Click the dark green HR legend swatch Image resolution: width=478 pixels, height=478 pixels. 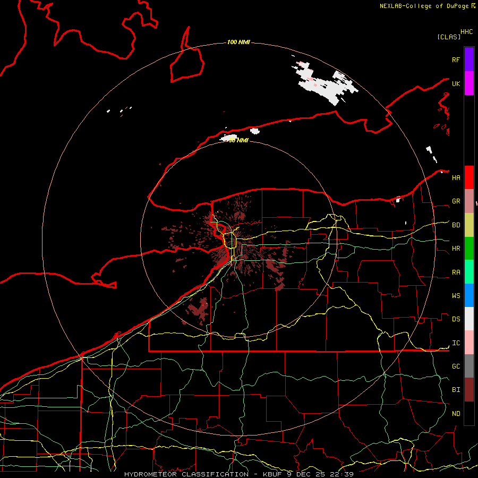tap(469, 249)
